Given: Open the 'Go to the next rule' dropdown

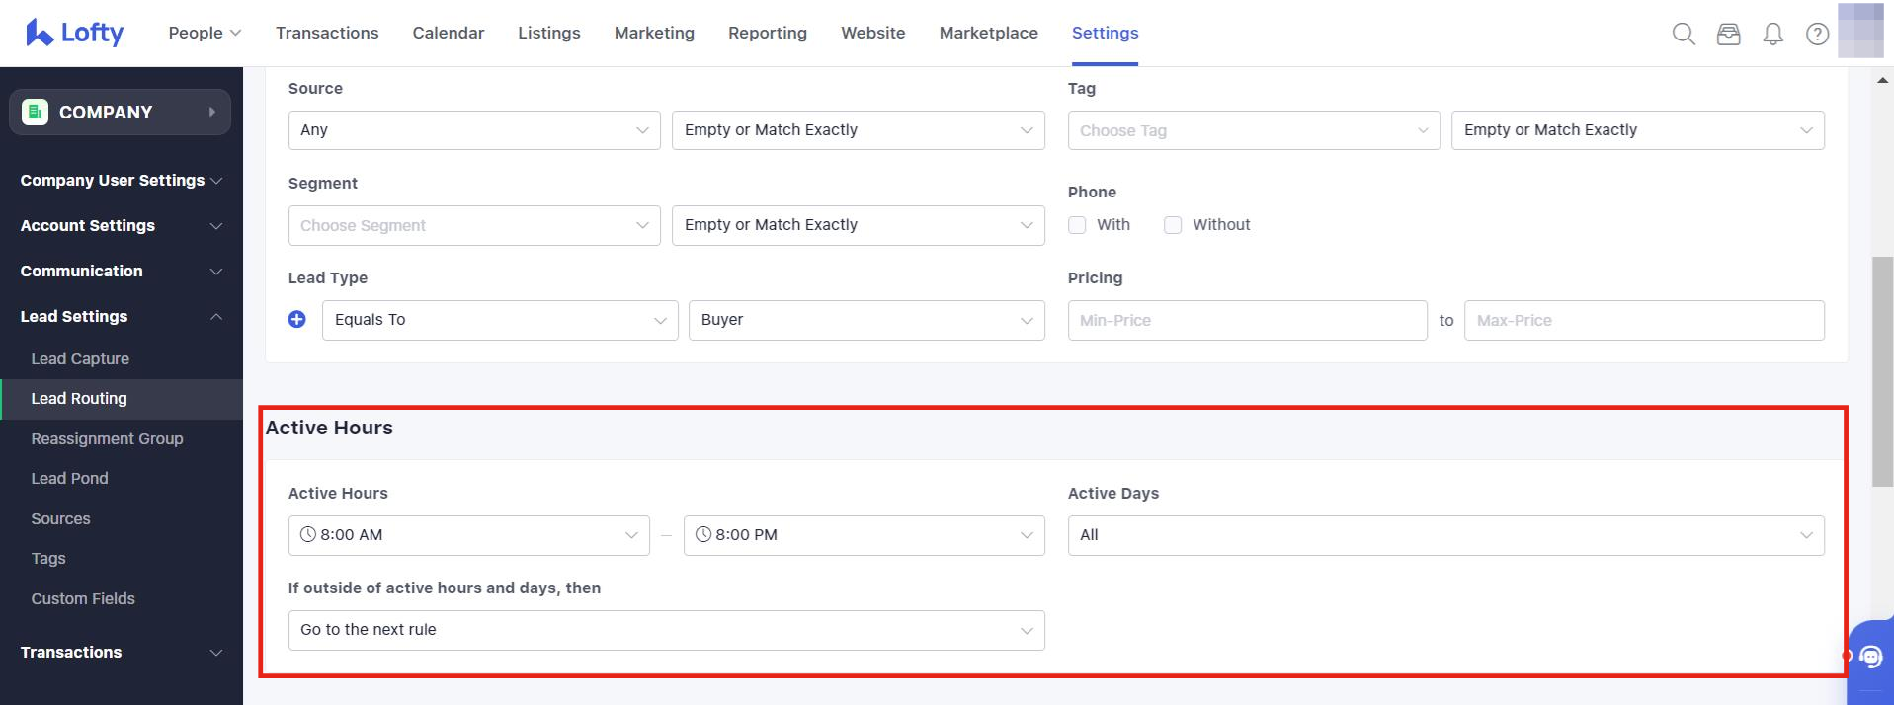Looking at the screenshot, I should click(666, 630).
